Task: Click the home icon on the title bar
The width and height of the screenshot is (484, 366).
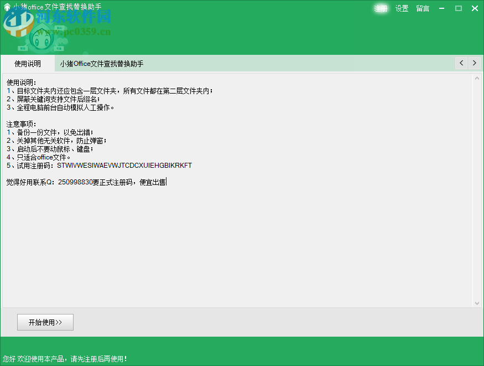Action: click(x=7, y=8)
